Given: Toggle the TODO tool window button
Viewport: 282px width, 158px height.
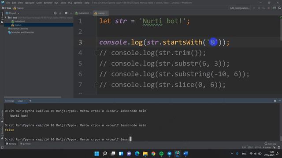Looking at the screenshot, I should (x=26, y=144).
